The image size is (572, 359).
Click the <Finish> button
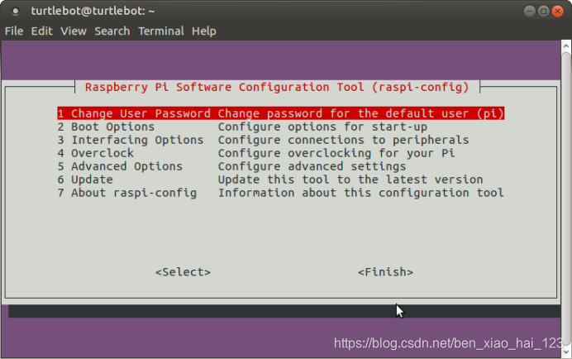(385, 272)
